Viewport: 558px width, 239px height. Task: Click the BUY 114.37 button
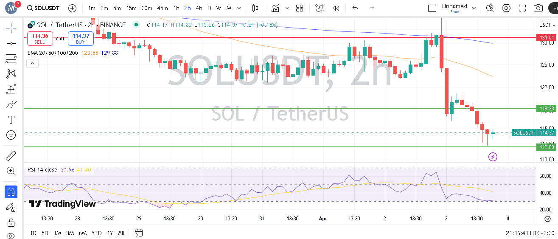[x=81, y=39]
